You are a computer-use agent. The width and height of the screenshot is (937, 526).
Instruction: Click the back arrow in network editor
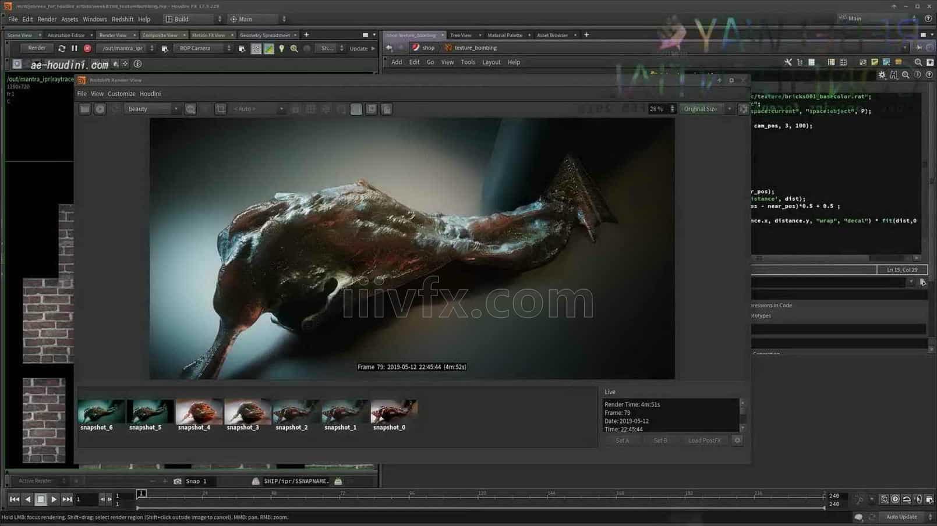(390, 48)
